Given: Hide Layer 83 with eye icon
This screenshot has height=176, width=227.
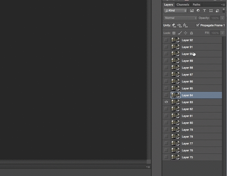Looking at the screenshot, I should pyautogui.click(x=166, y=102).
